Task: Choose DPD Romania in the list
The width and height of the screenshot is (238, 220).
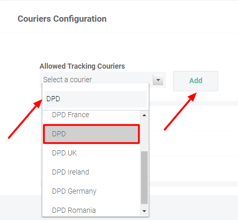Action: 91,210
